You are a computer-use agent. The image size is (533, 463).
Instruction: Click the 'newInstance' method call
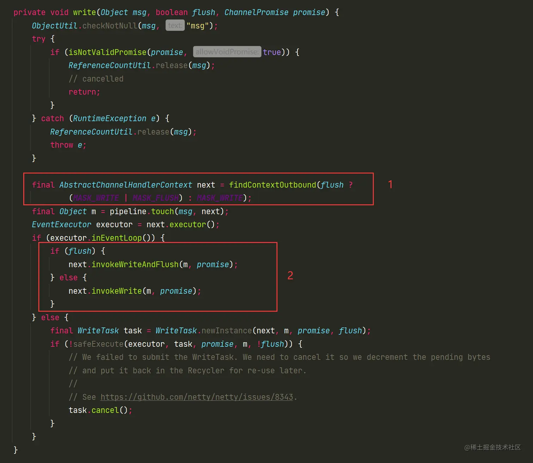pyautogui.click(x=227, y=331)
